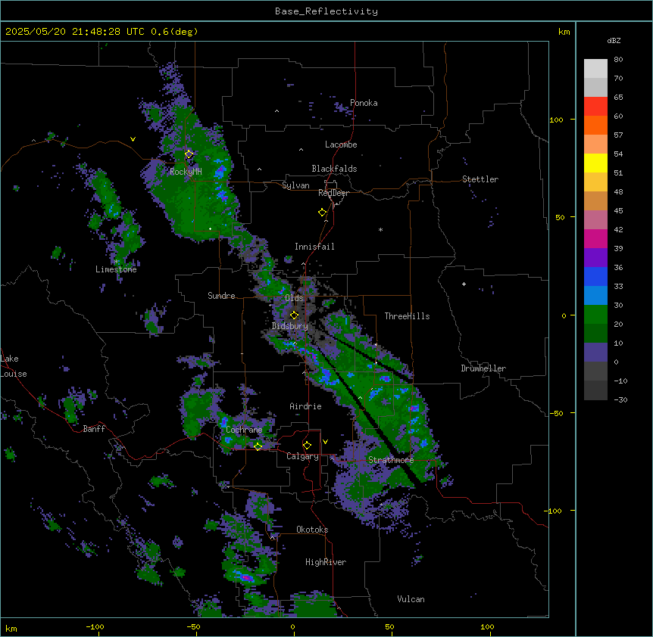
Task: Click the Airdrie city label
Action: coord(305,406)
